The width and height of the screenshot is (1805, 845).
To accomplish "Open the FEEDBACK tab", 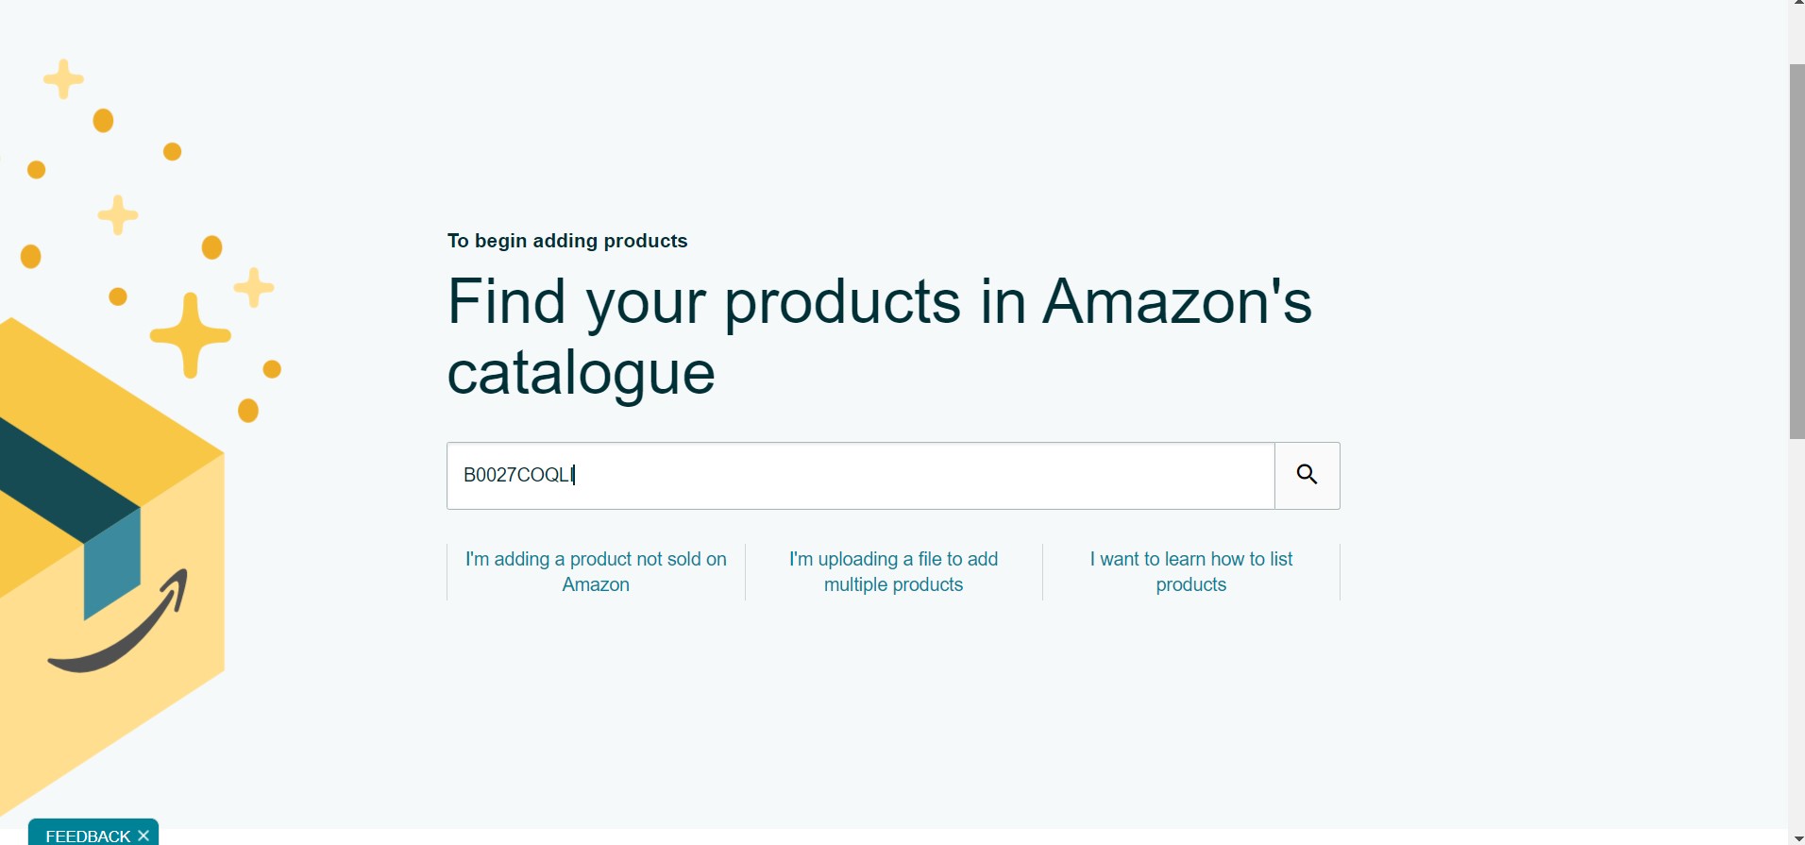I will point(88,836).
